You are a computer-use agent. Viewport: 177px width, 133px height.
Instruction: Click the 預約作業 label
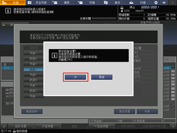point(124,19)
